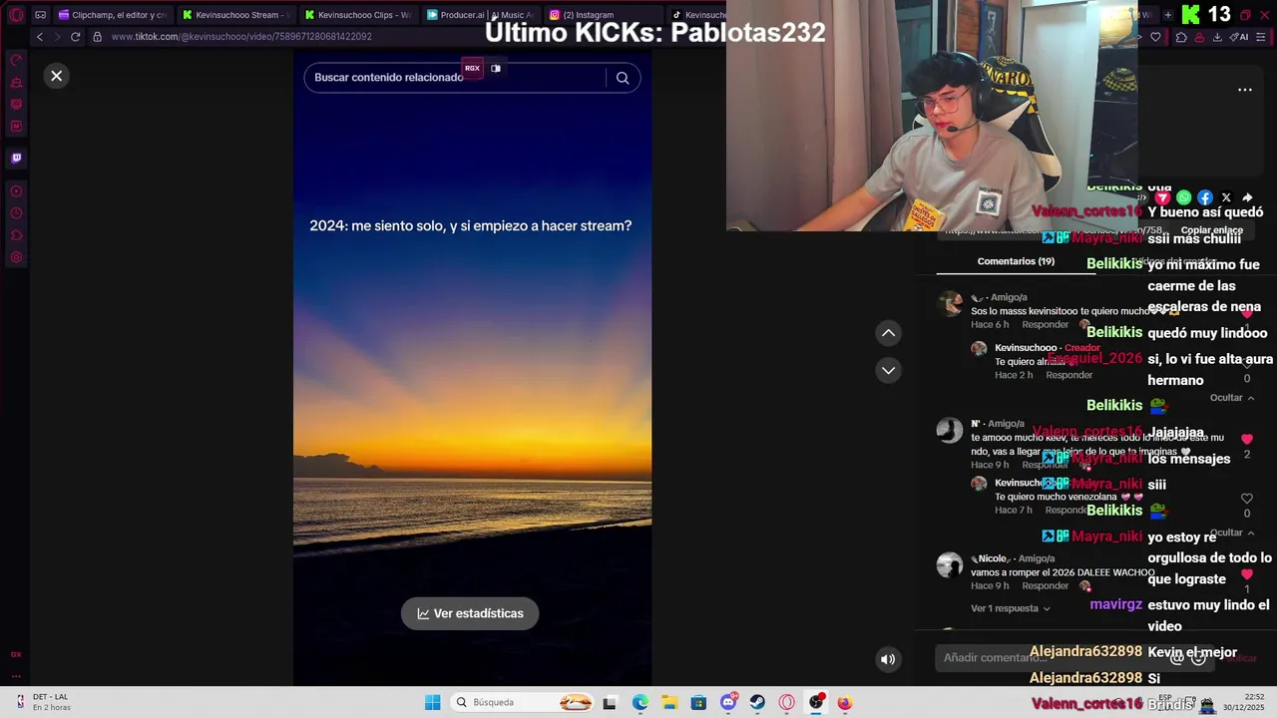
Task: Open the new tab plus button
Action: (1168, 15)
